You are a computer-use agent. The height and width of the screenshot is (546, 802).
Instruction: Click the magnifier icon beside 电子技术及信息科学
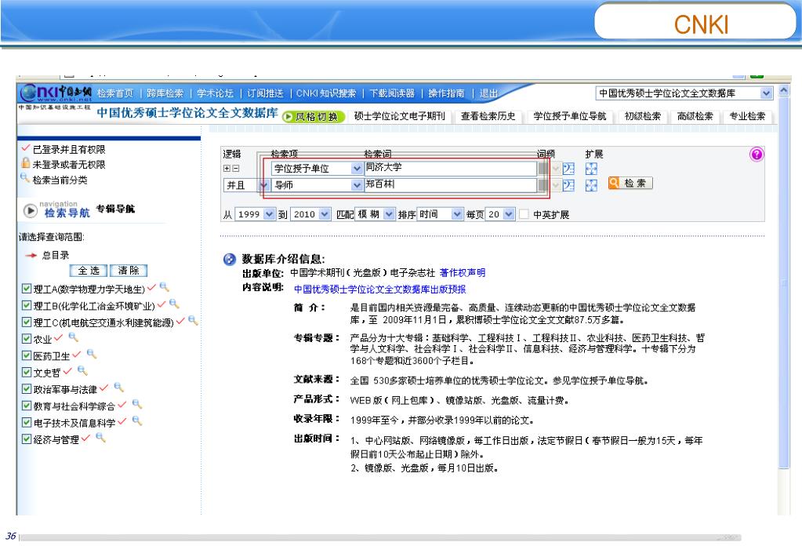[x=137, y=420]
